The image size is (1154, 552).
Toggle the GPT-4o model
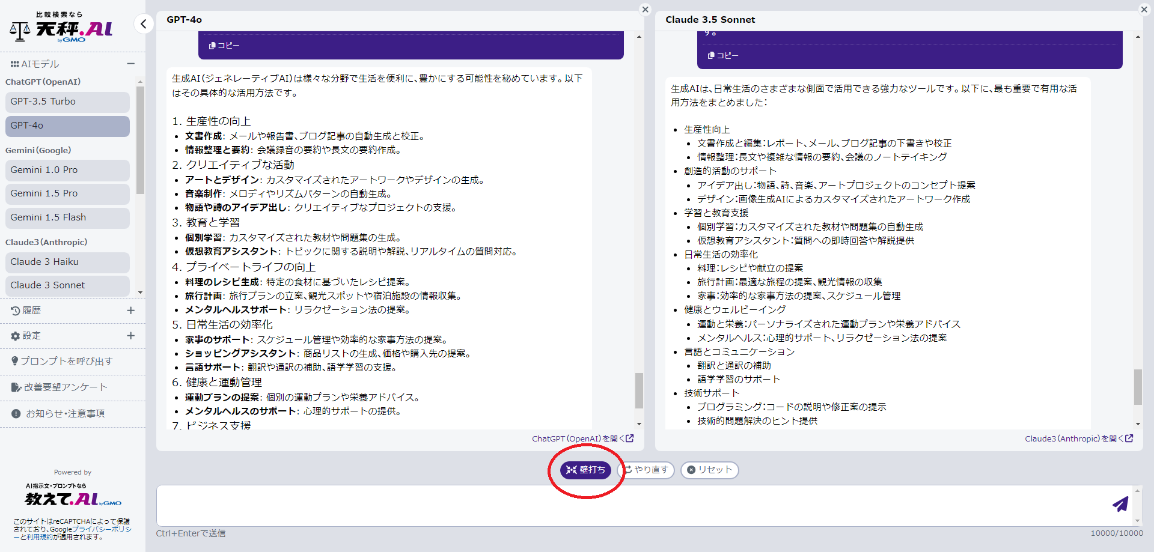click(x=67, y=126)
